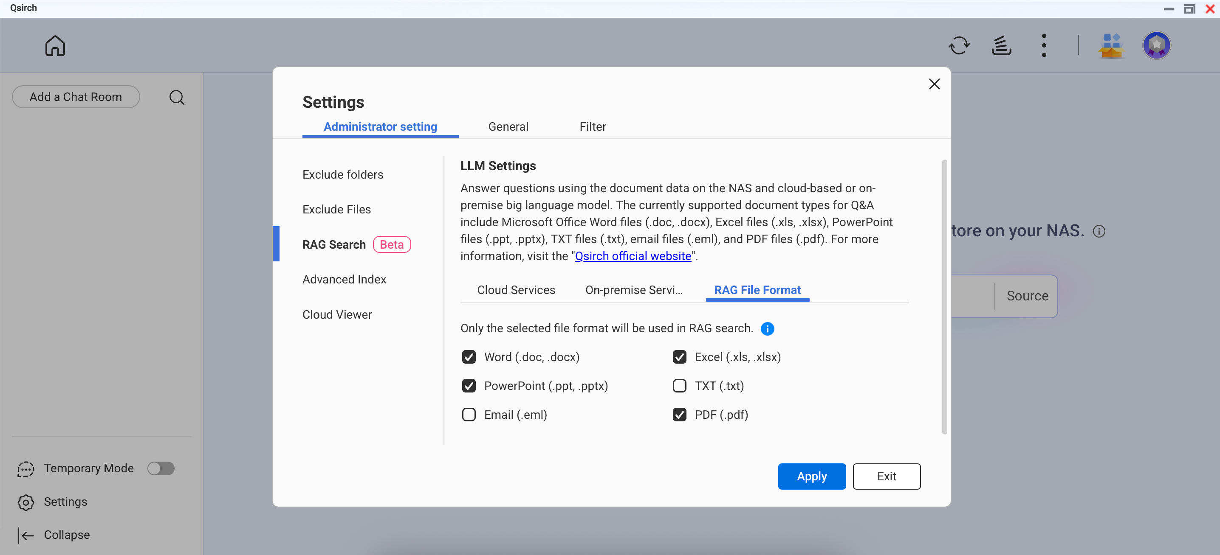Click the sync refresh arrows icon
The height and width of the screenshot is (555, 1220).
click(x=959, y=46)
